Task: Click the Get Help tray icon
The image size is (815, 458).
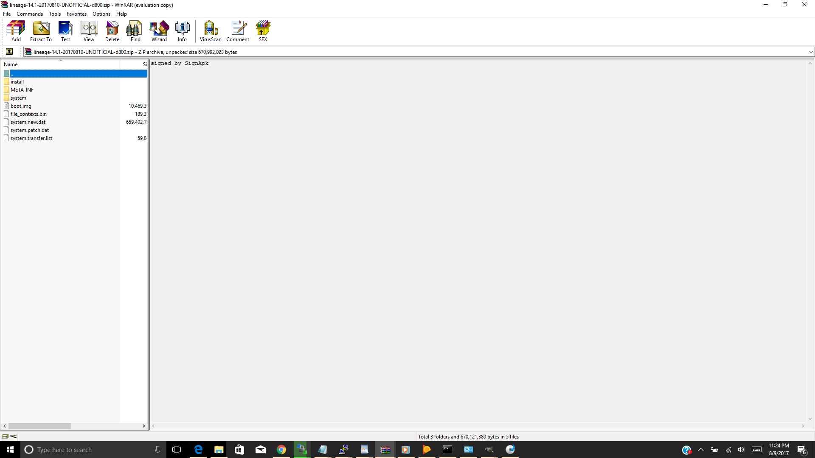Action: tap(686, 450)
